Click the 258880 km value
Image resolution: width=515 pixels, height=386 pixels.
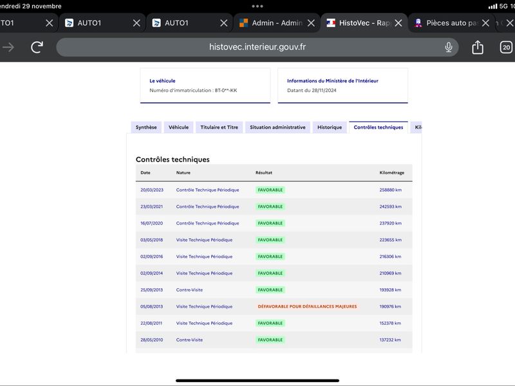click(391, 190)
